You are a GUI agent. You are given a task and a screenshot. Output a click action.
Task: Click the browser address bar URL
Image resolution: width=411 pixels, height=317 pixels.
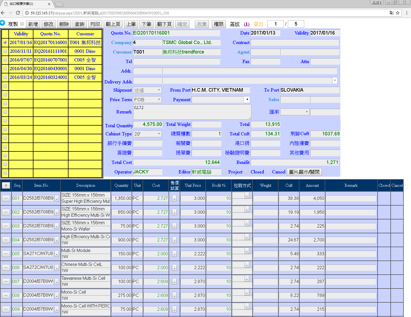click(x=100, y=13)
